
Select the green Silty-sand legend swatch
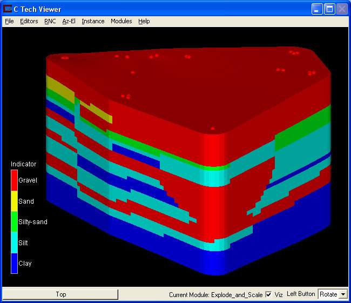14,222
